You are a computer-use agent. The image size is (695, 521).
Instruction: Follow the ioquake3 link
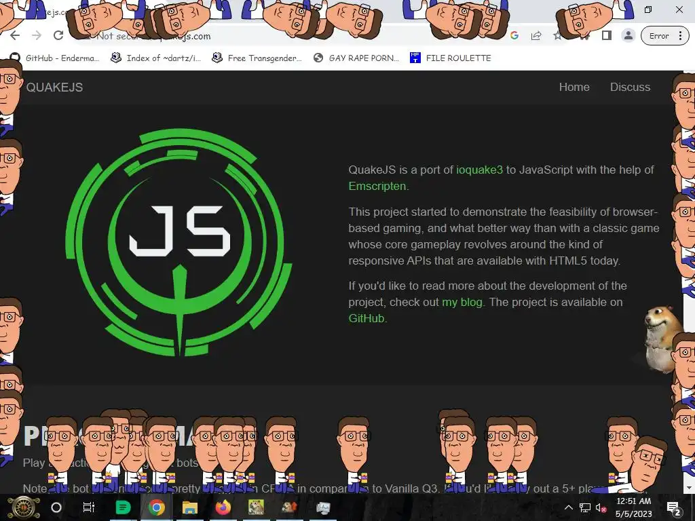(480, 170)
